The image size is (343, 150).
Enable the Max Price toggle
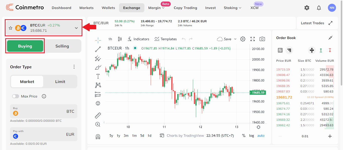pyautogui.click(x=15, y=96)
